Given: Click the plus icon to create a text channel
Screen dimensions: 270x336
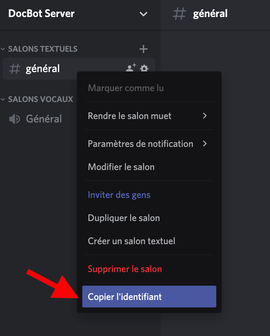Looking at the screenshot, I should coord(144,49).
